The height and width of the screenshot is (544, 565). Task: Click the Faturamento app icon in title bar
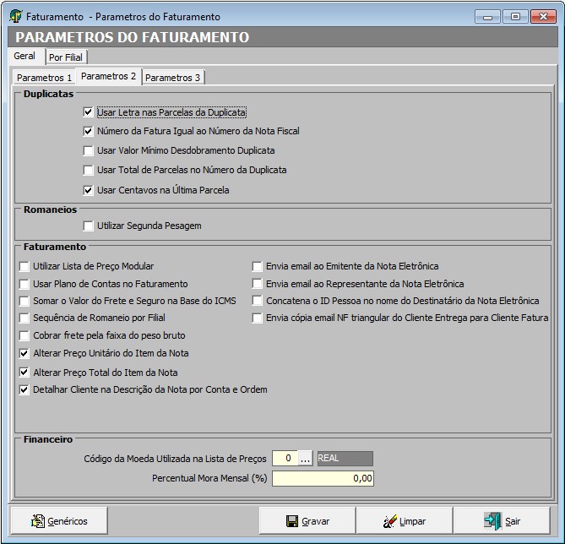pyautogui.click(x=14, y=16)
